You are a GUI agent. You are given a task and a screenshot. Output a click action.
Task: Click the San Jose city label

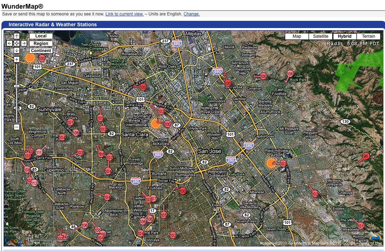210,151
